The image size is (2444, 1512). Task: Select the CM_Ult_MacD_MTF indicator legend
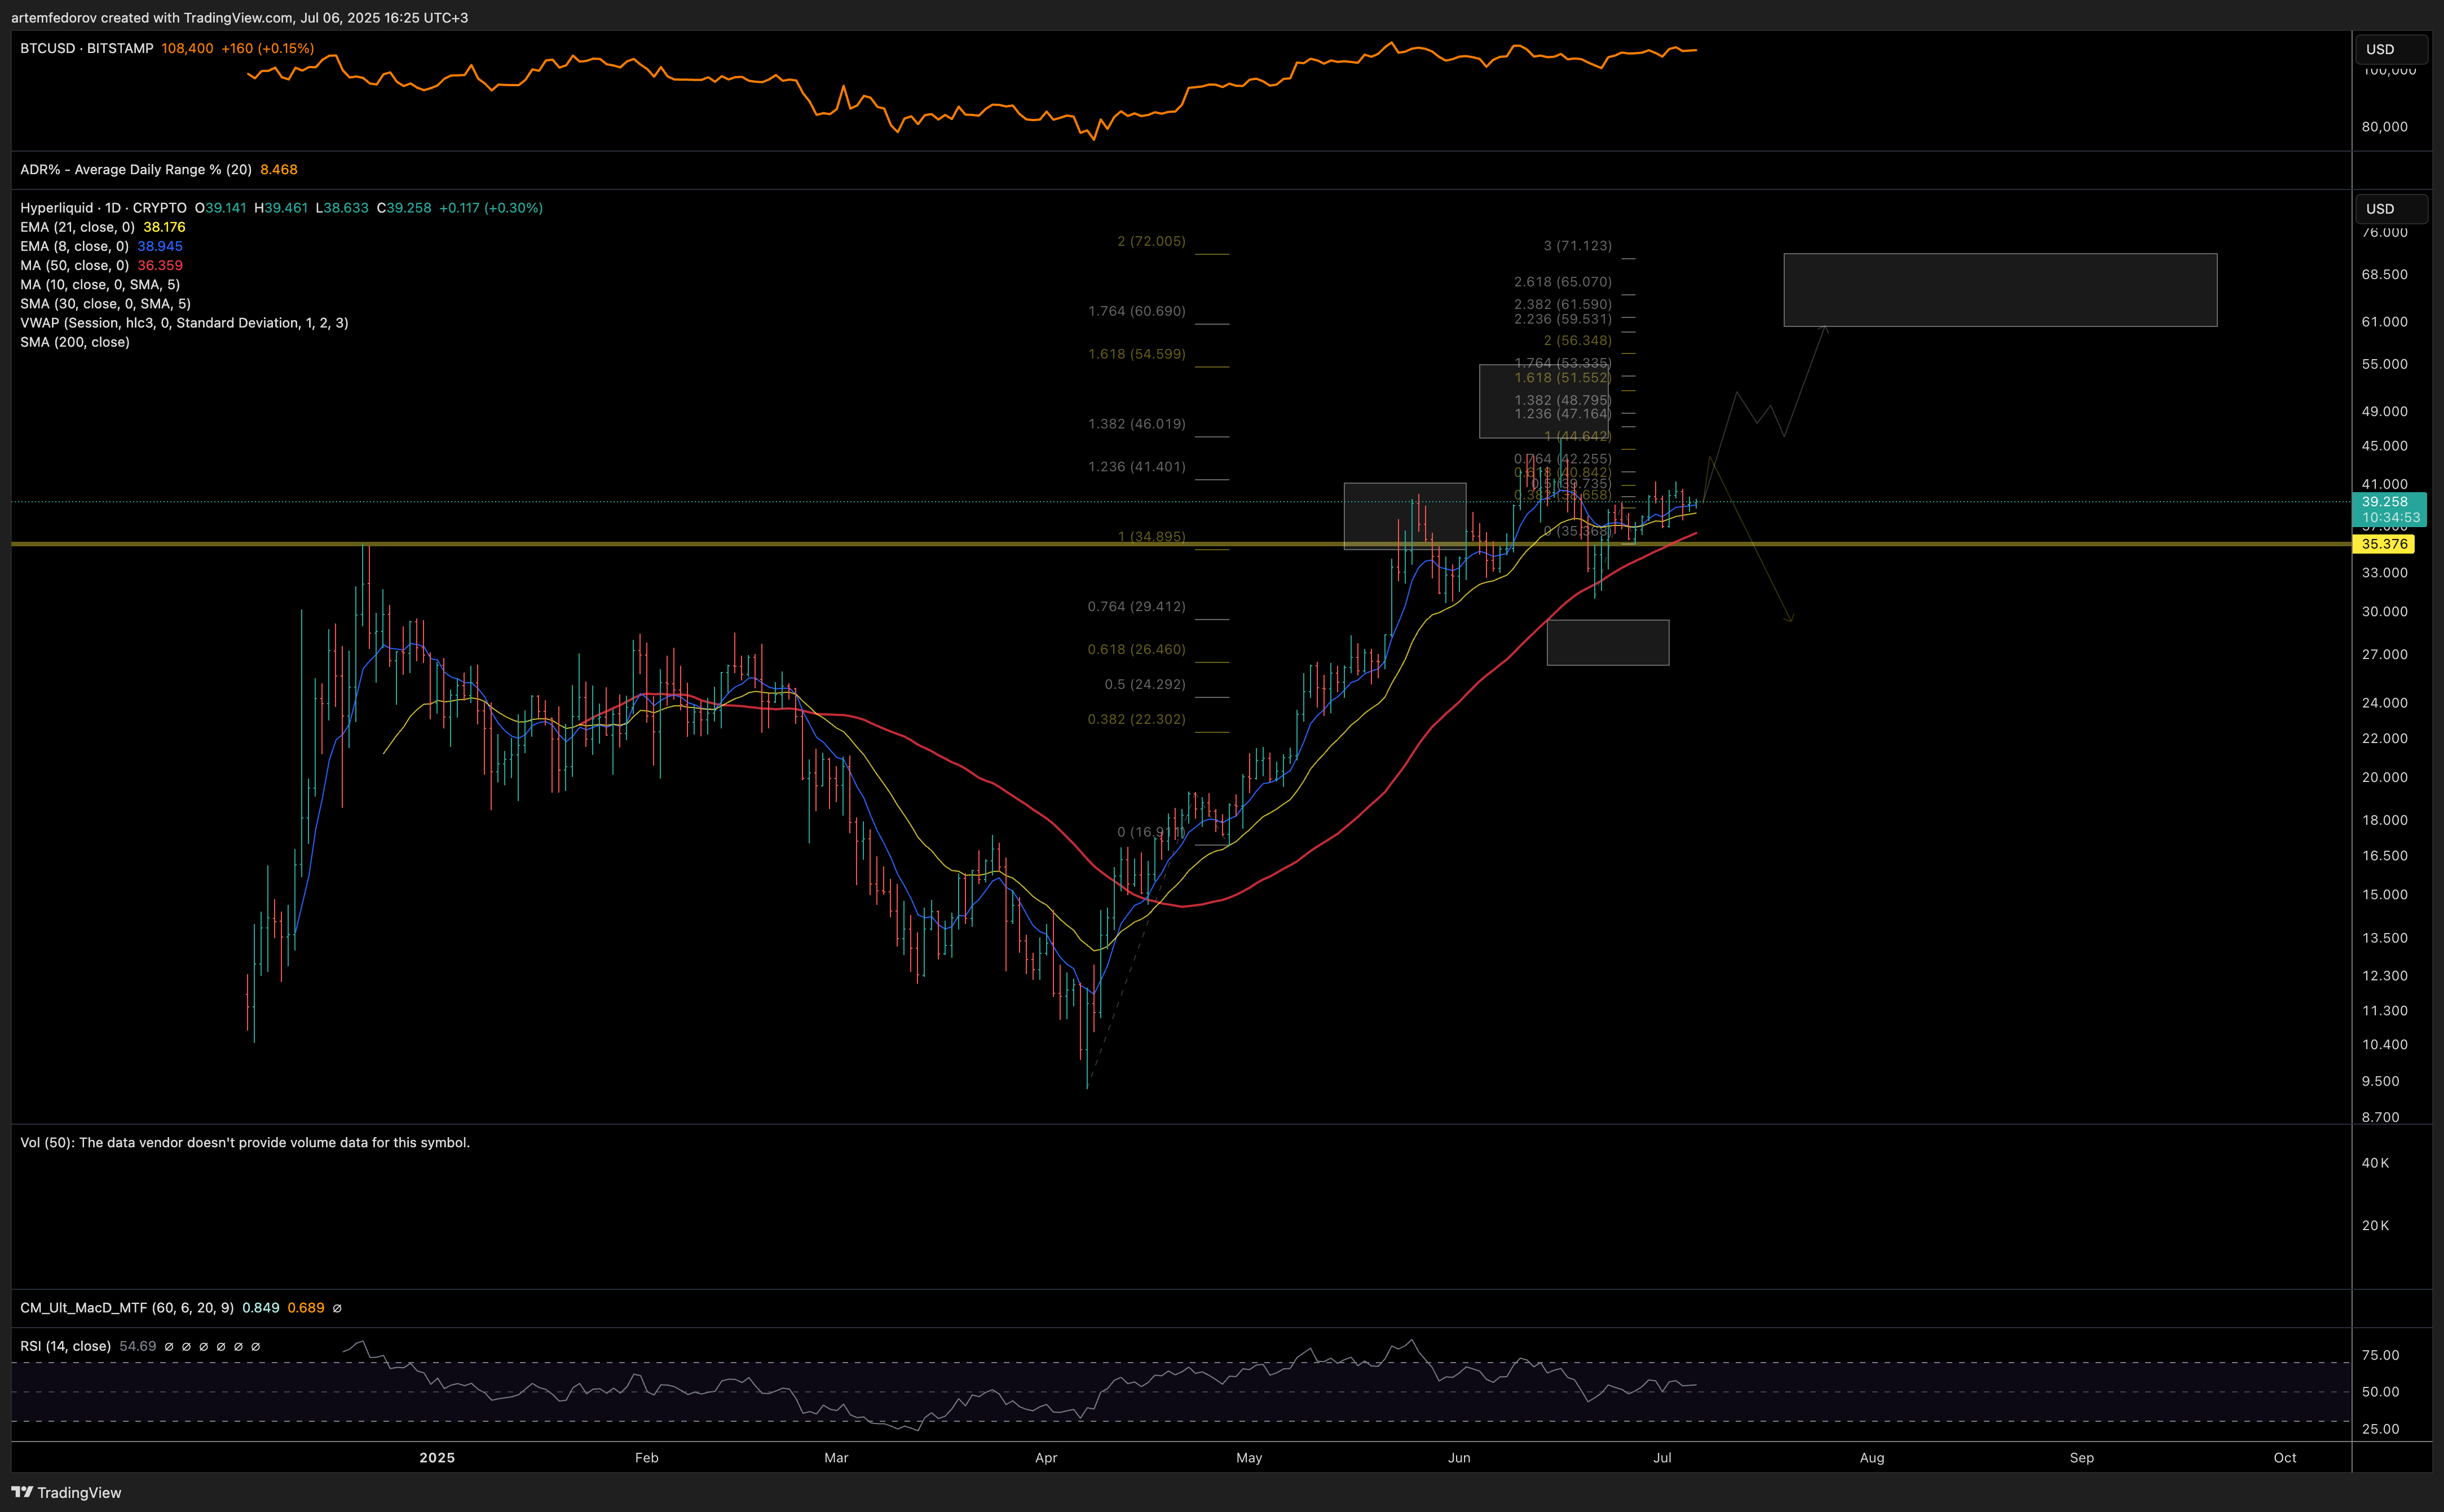(127, 1307)
